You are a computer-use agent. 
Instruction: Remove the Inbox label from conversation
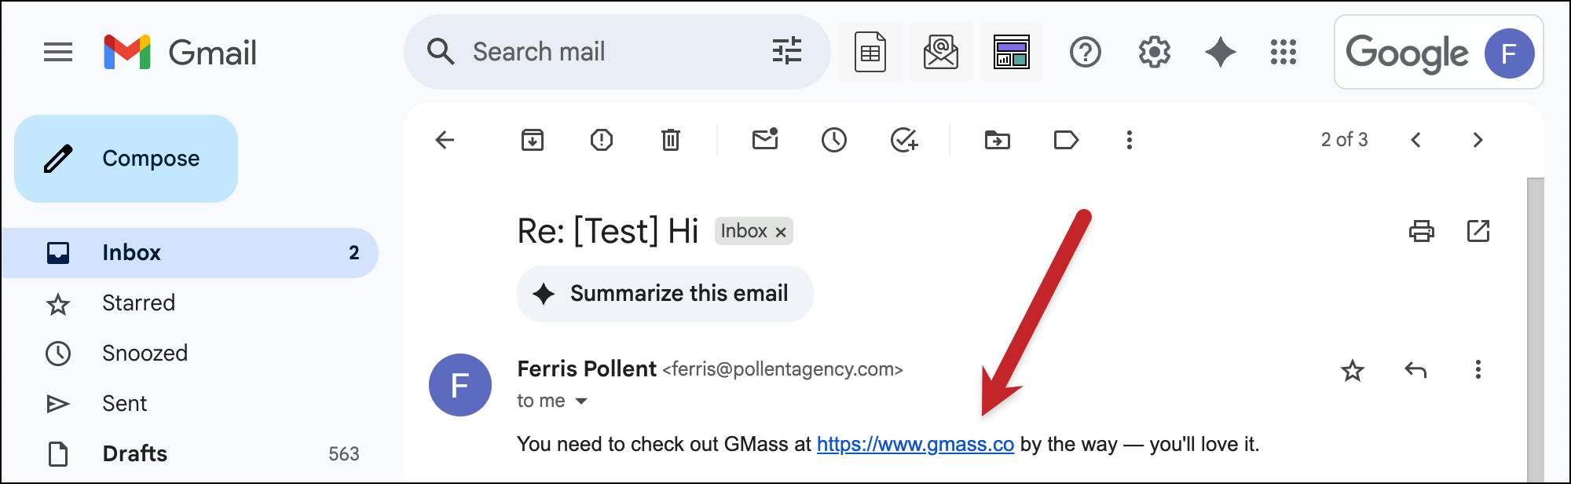click(x=781, y=232)
